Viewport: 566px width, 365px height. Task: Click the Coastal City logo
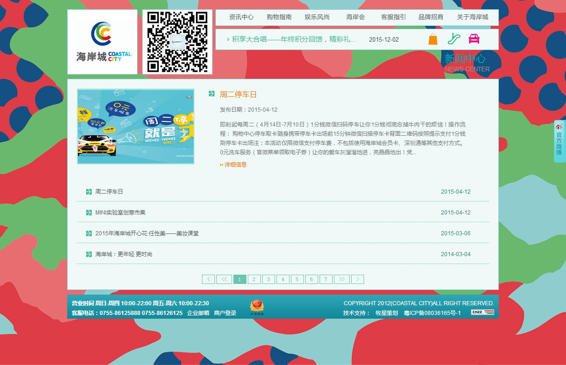click(102, 41)
